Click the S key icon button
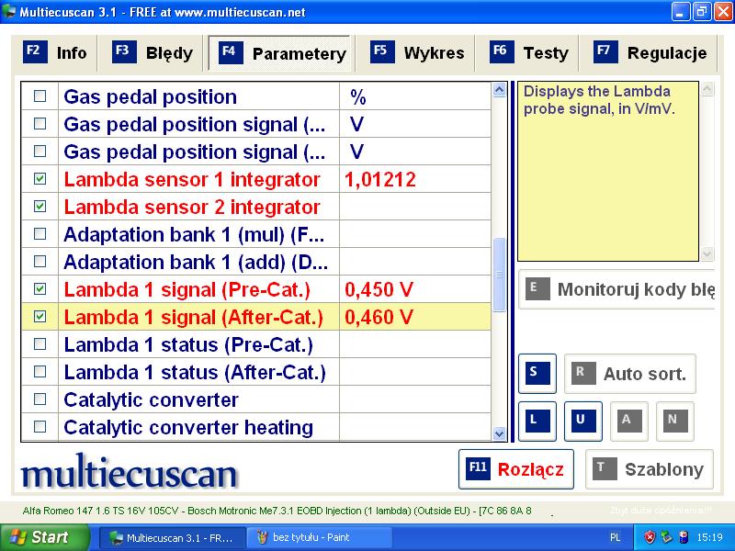 coord(538,373)
